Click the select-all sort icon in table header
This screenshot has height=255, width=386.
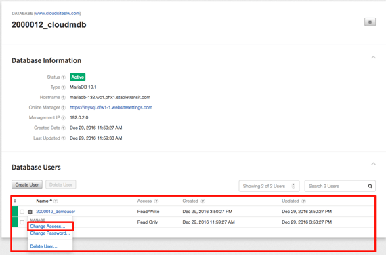(15, 201)
